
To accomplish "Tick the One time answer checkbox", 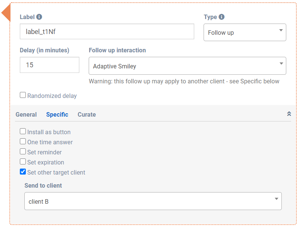I will (23, 142).
